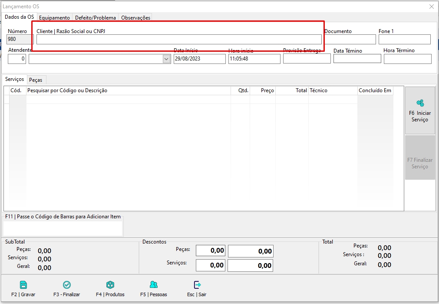Close the Lançamento OS window

click(431, 7)
